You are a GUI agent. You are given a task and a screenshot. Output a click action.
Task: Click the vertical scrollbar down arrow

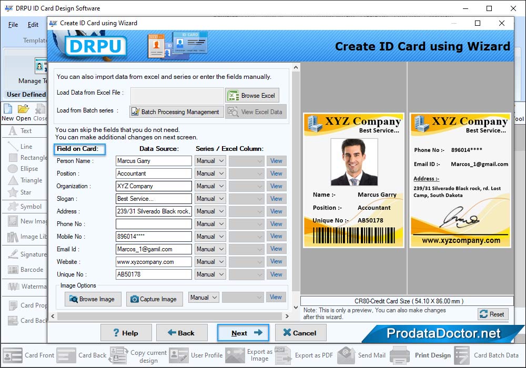click(296, 308)
